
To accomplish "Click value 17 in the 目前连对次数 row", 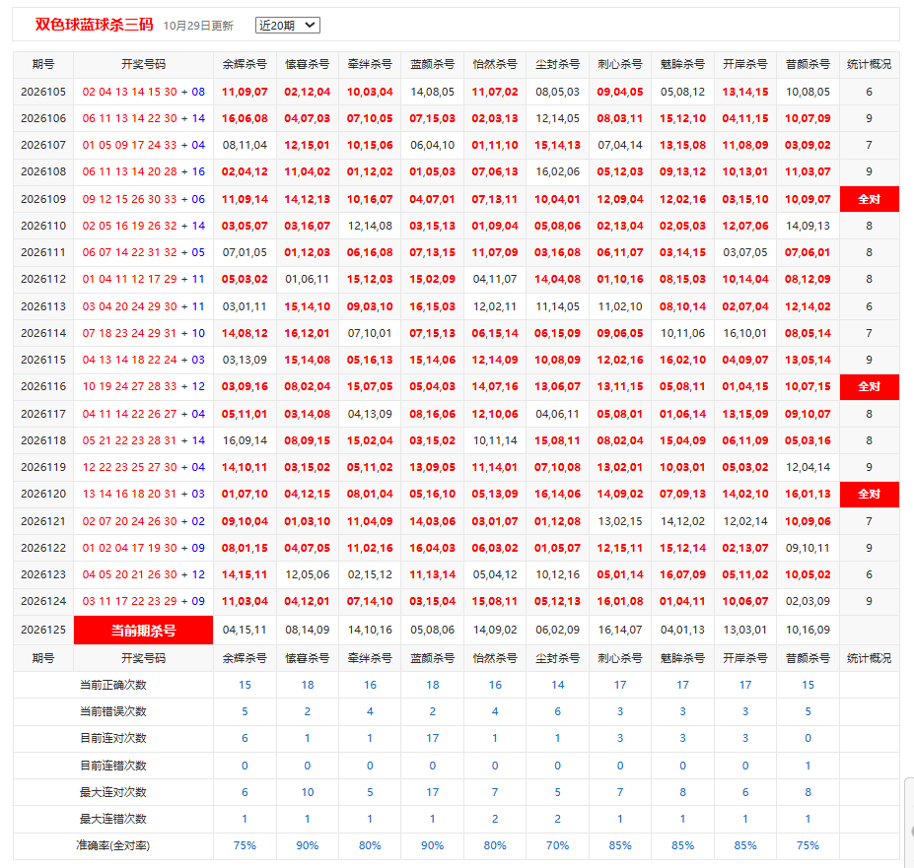I will [433, 738].
